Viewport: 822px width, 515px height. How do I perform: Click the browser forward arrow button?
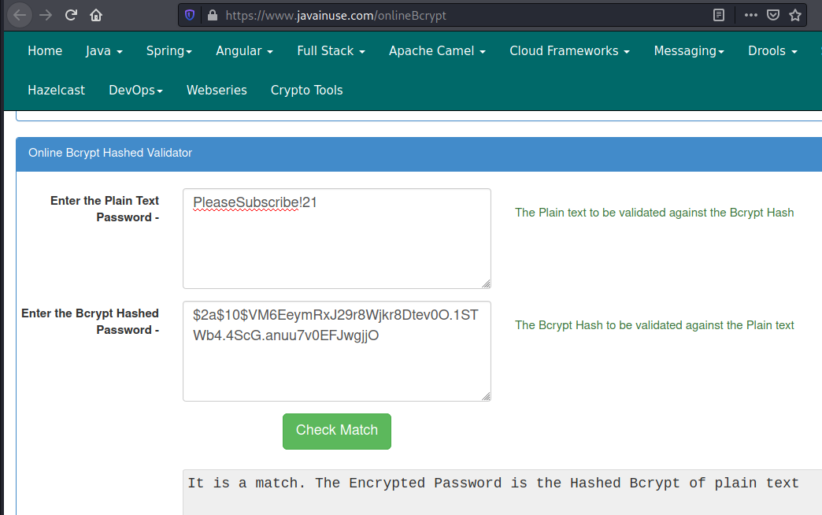(46, 15)
